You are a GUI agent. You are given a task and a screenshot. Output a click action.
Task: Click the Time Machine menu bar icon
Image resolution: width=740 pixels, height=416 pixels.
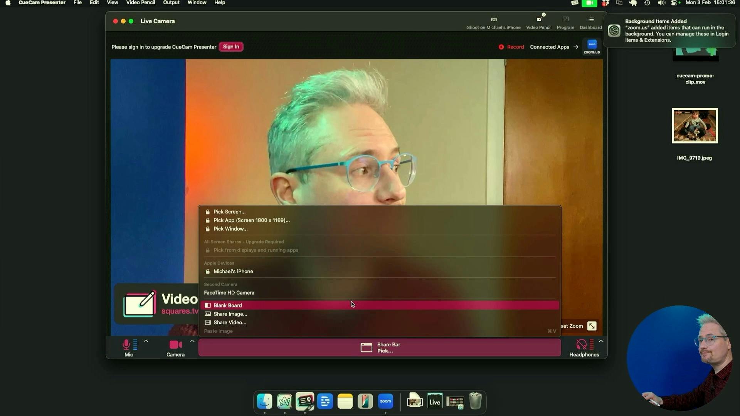pyautogui.click(x=647, y=3)
